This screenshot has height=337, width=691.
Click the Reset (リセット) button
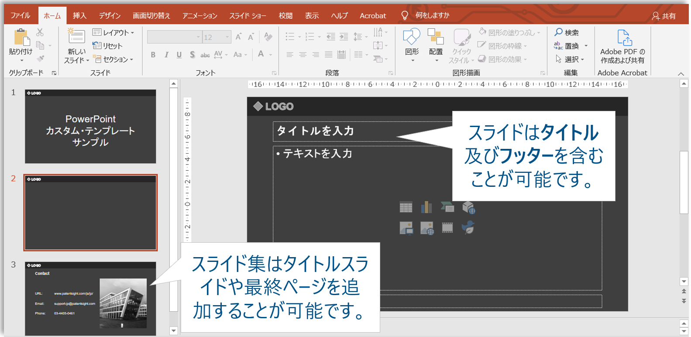pos(107,46)
